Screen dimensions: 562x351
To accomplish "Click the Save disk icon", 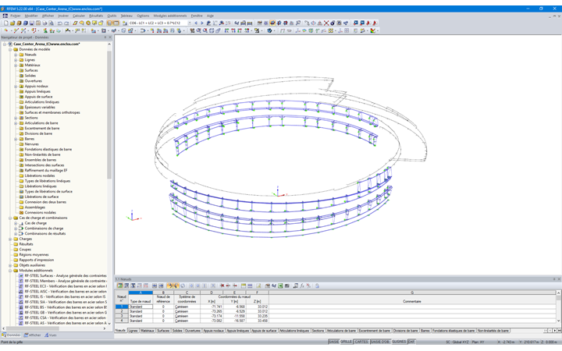I will [31, 23].
